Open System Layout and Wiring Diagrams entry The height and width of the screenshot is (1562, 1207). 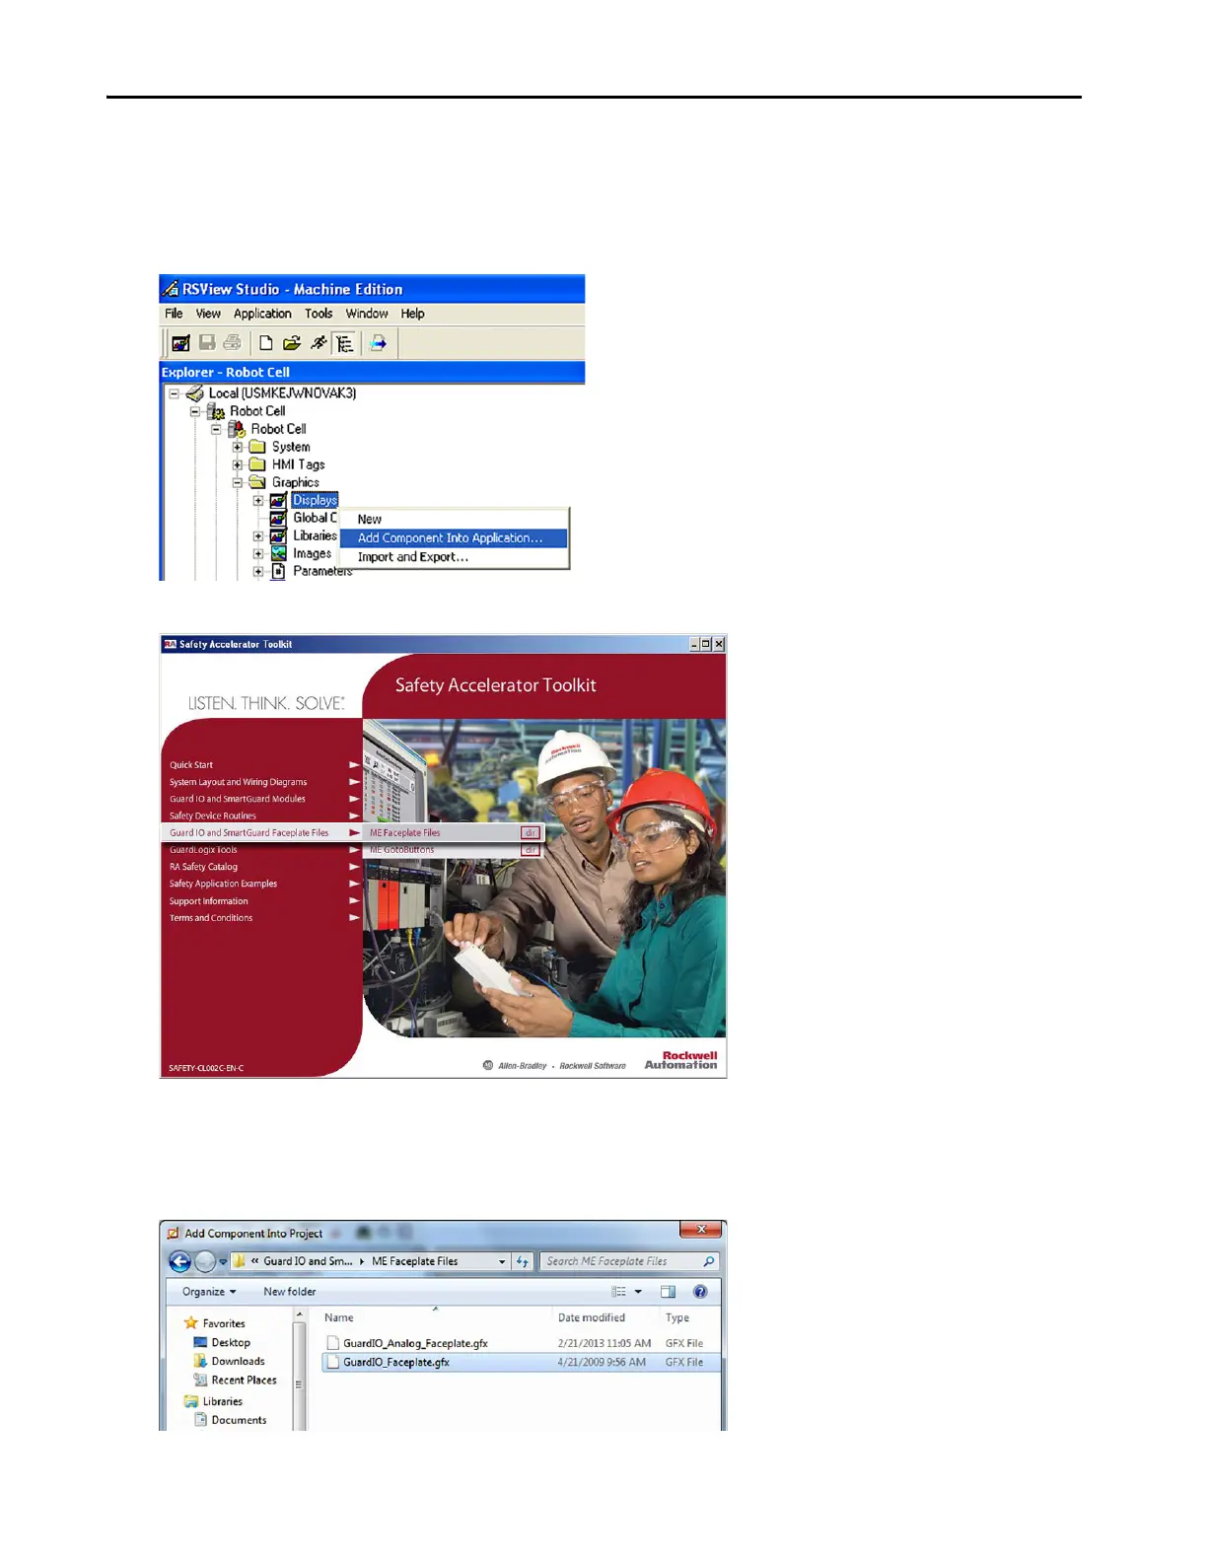(x=238, y=782)
